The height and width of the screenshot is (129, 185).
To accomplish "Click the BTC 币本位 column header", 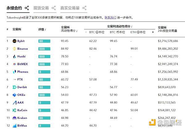I will 117,32.
